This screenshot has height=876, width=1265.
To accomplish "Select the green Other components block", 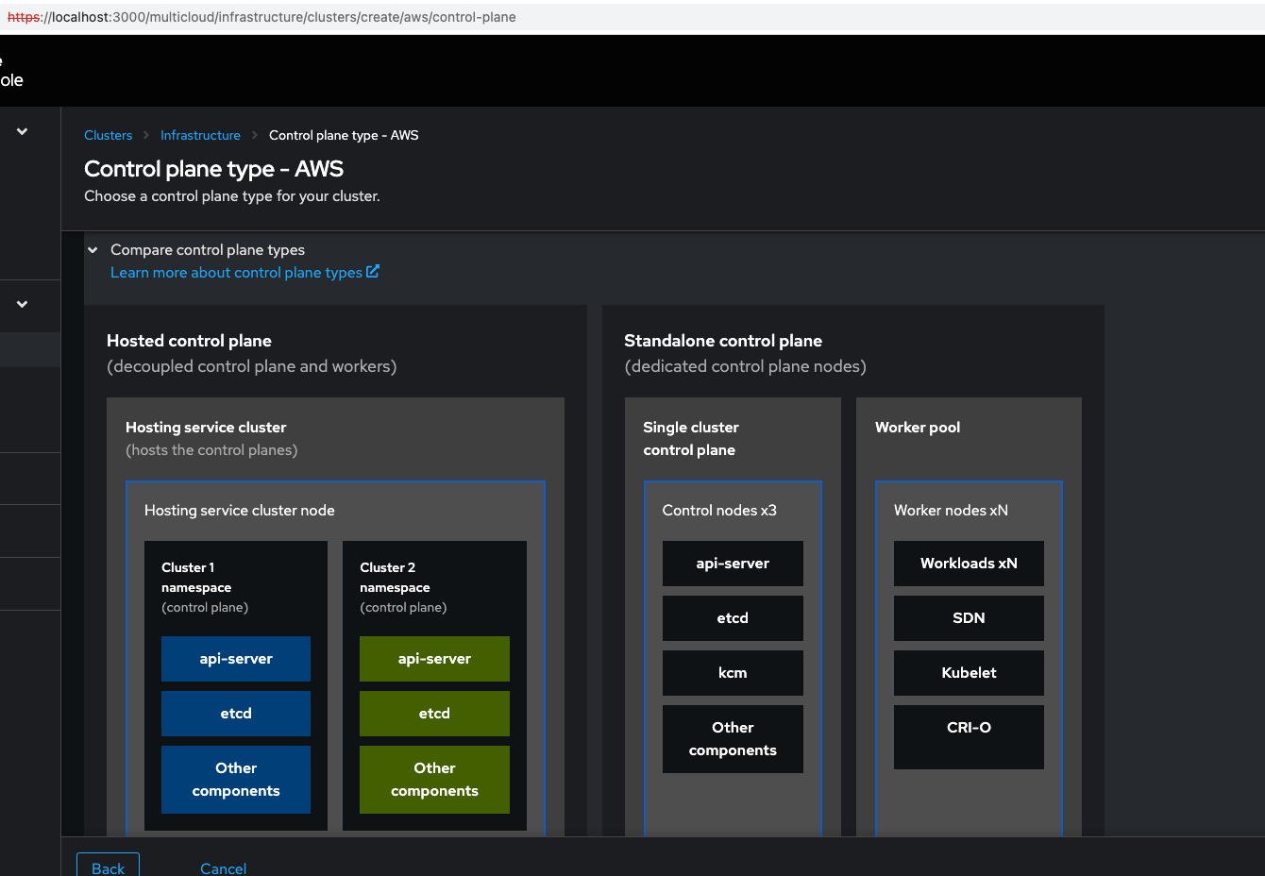I will pyautogui.click(x=434, y=780).
